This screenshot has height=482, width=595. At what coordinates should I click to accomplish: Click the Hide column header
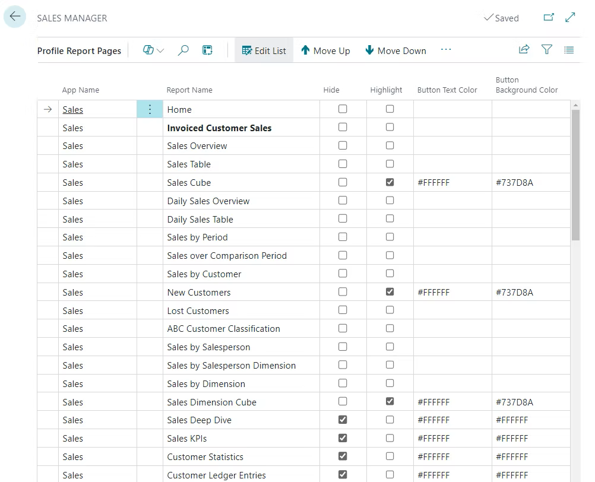[x=331, y=90]
